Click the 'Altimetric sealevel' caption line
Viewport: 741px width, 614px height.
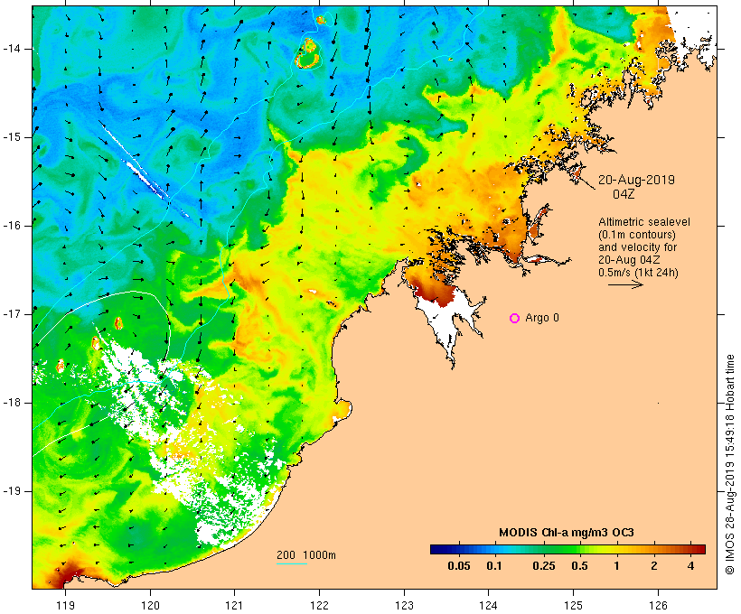pos(644,222)
